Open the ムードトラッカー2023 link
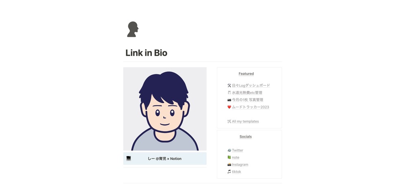 tap(250, 107)
